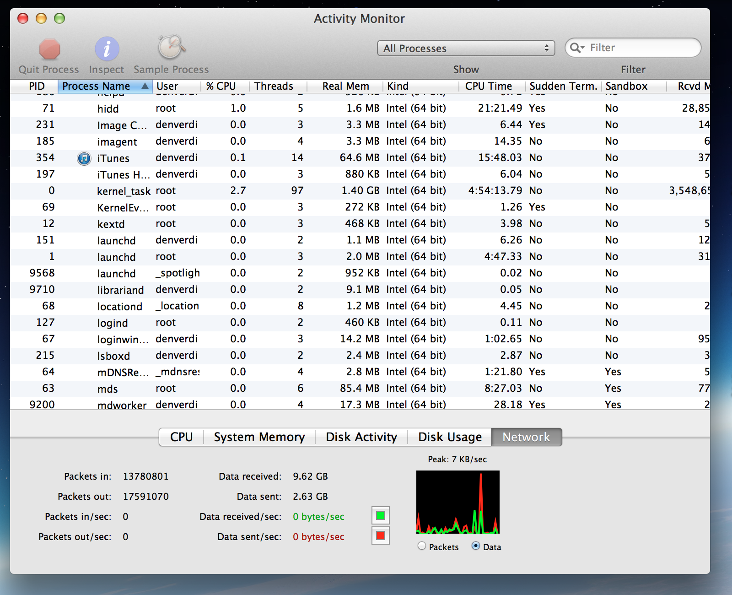Click the yellow minimize window button
This screenshot has height=595, width=732.
tap(41, 18)
